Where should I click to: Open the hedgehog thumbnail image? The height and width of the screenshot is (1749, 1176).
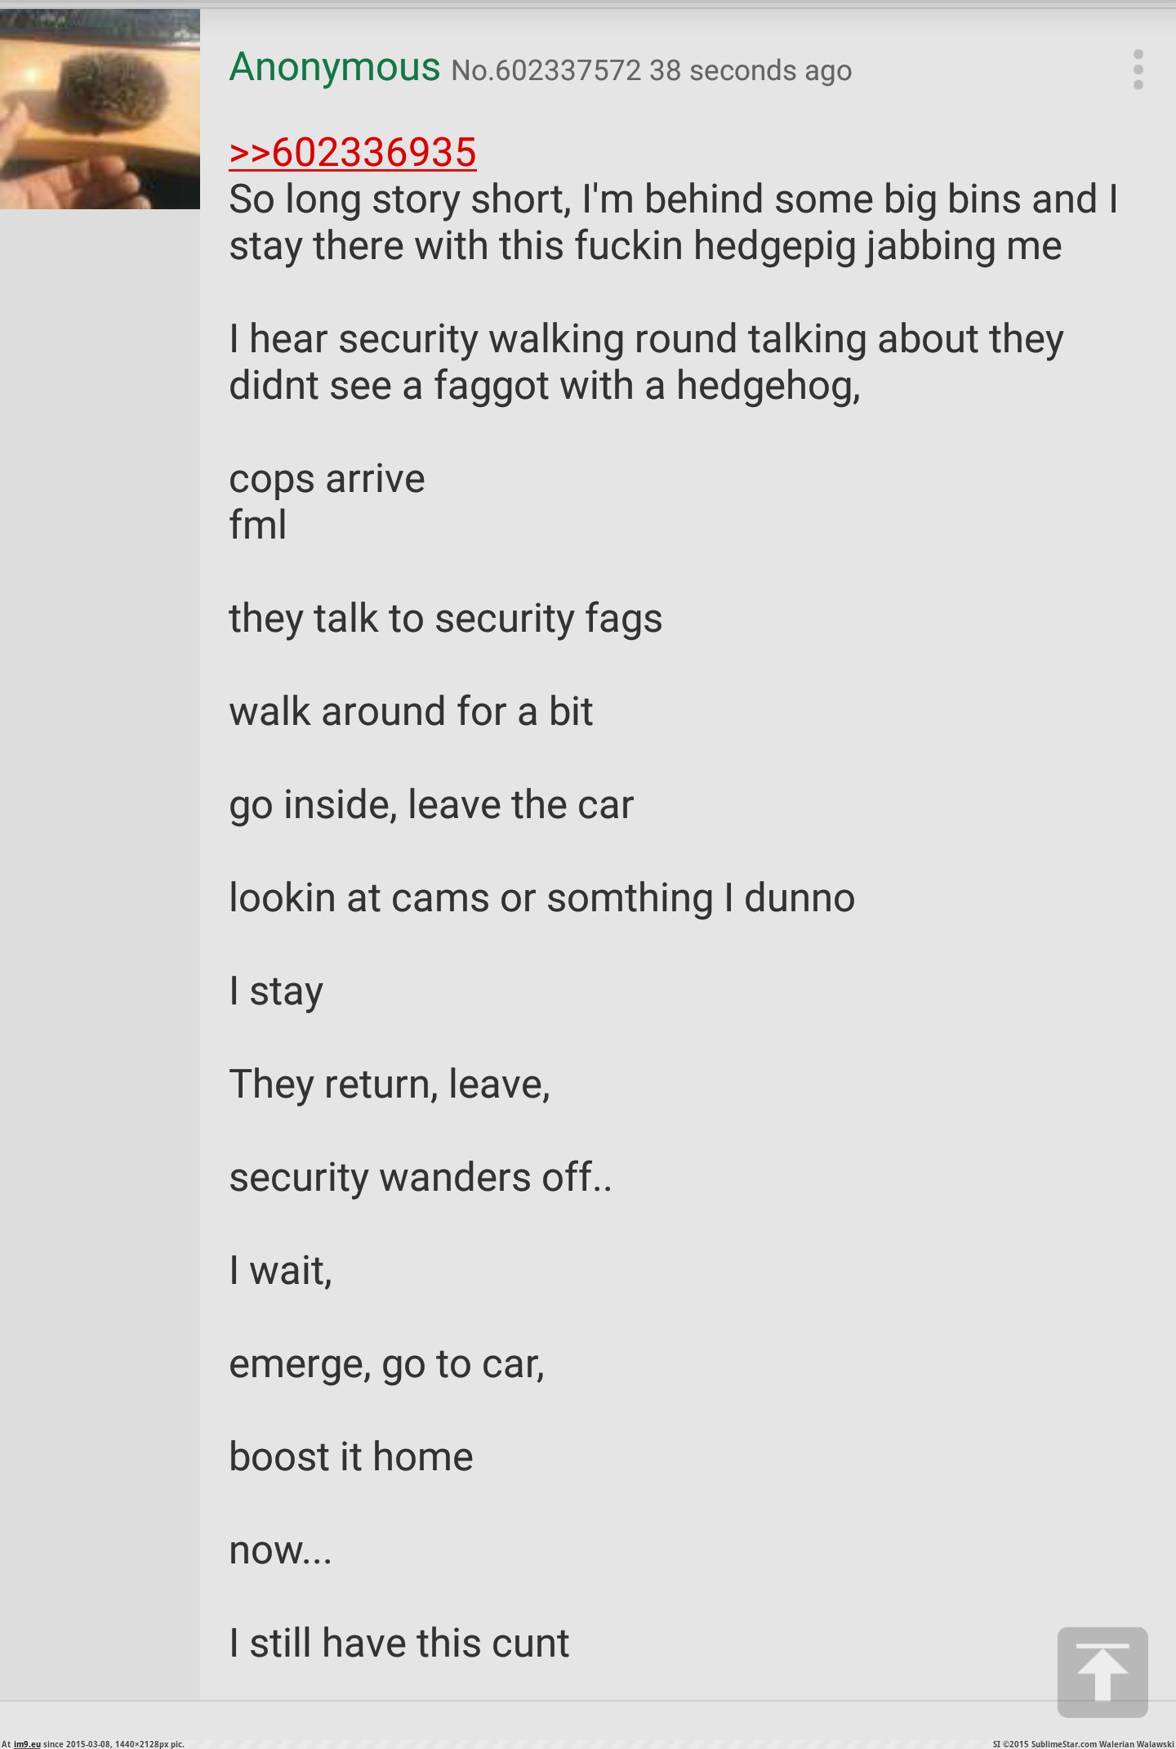click(x=100, y=109)
